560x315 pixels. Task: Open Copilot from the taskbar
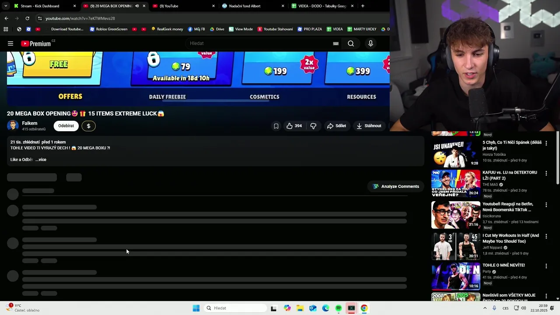pyautogui.click(x=287, y=308)
